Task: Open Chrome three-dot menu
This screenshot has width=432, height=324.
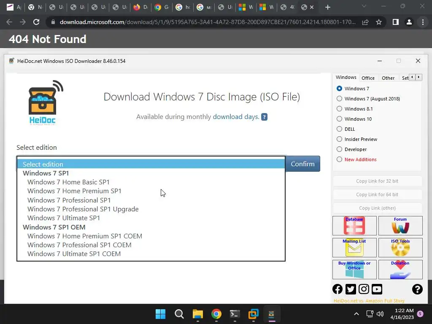Action: tap(423, 22)
